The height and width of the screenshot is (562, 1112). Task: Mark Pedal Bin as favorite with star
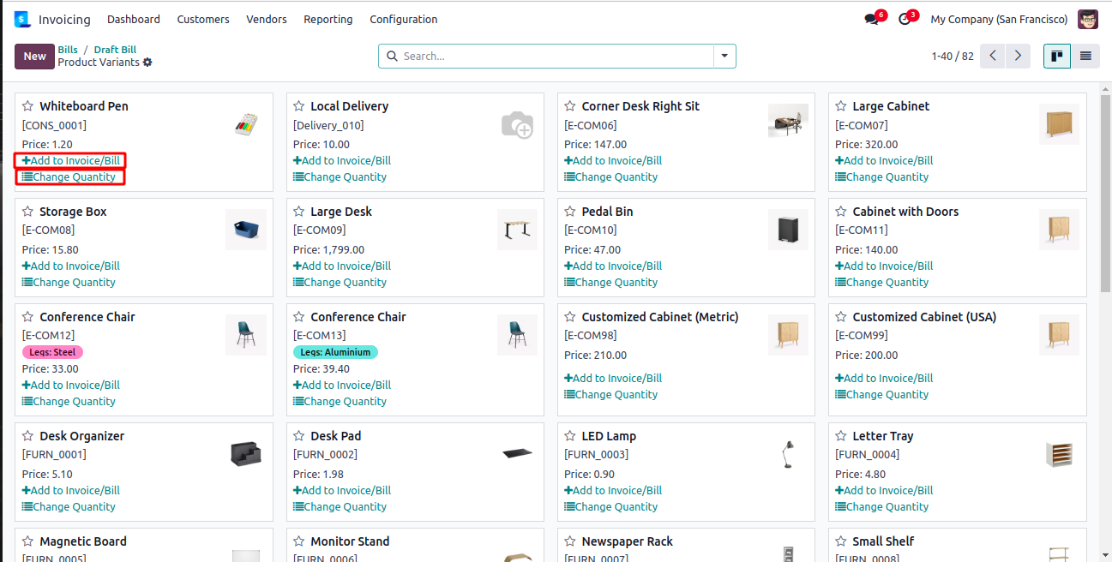click(570, 212)
